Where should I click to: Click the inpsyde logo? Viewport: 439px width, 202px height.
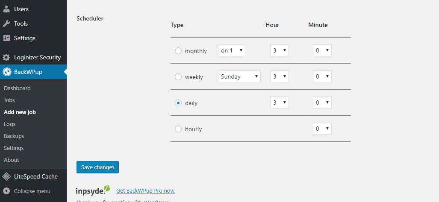click(x=93, y=190)
